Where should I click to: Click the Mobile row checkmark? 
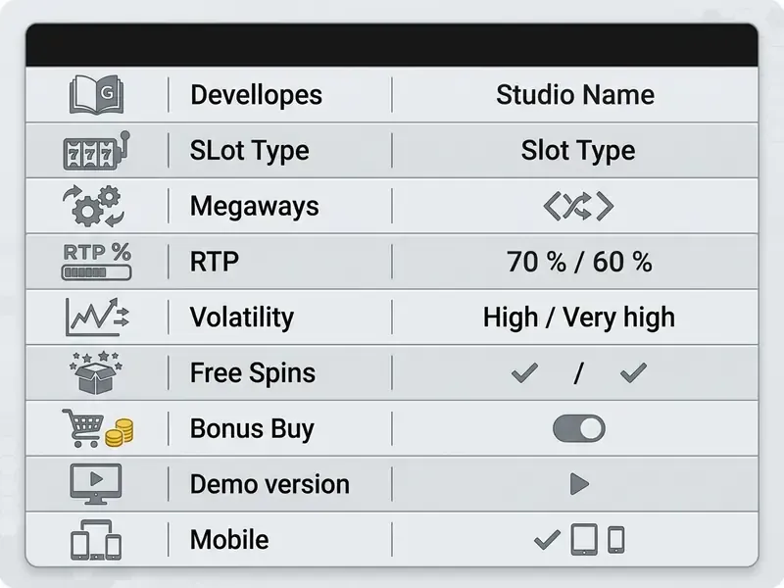tap(547, 540)
